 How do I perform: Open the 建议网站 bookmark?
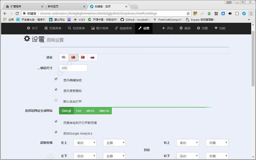click(x=57, y=20)
